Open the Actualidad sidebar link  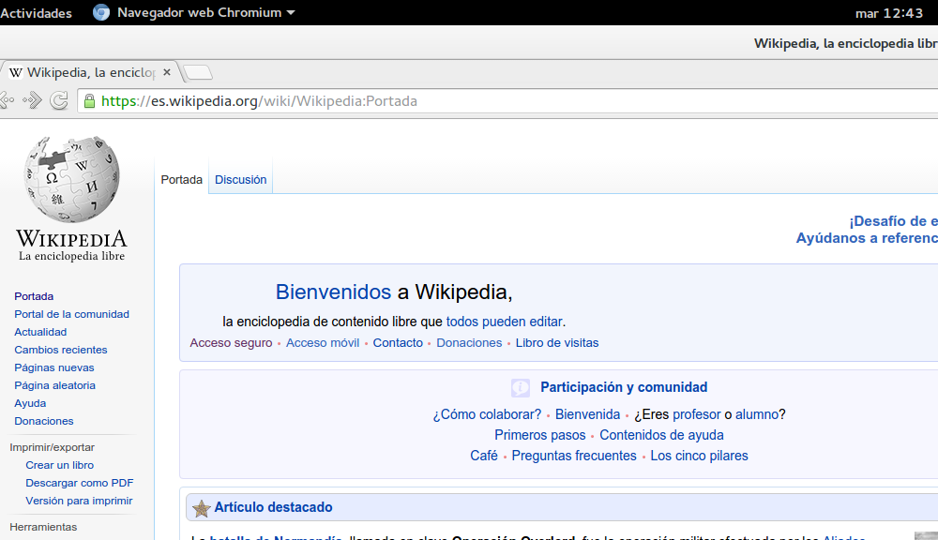point(40,332)
